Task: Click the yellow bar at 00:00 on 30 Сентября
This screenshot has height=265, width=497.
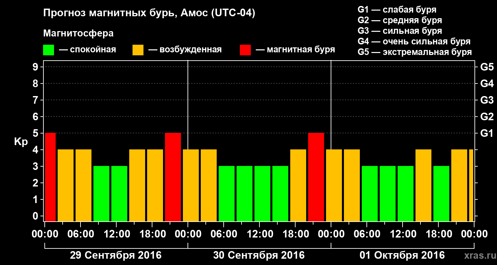Action: (191, 185)
